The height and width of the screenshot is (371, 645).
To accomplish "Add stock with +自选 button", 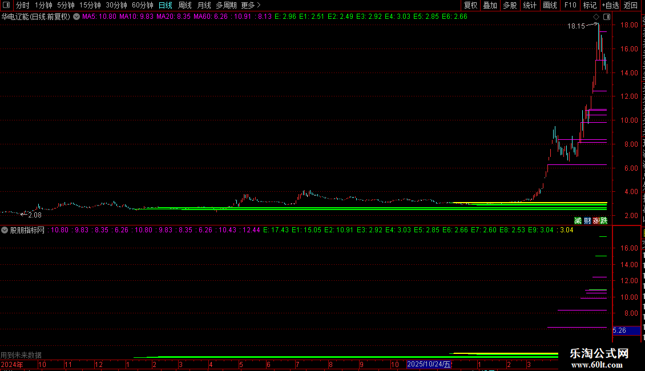I will (x=610, y=5).
